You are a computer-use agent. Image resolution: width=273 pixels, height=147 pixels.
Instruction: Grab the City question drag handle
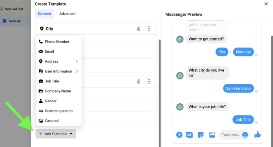tap(149, 28)
